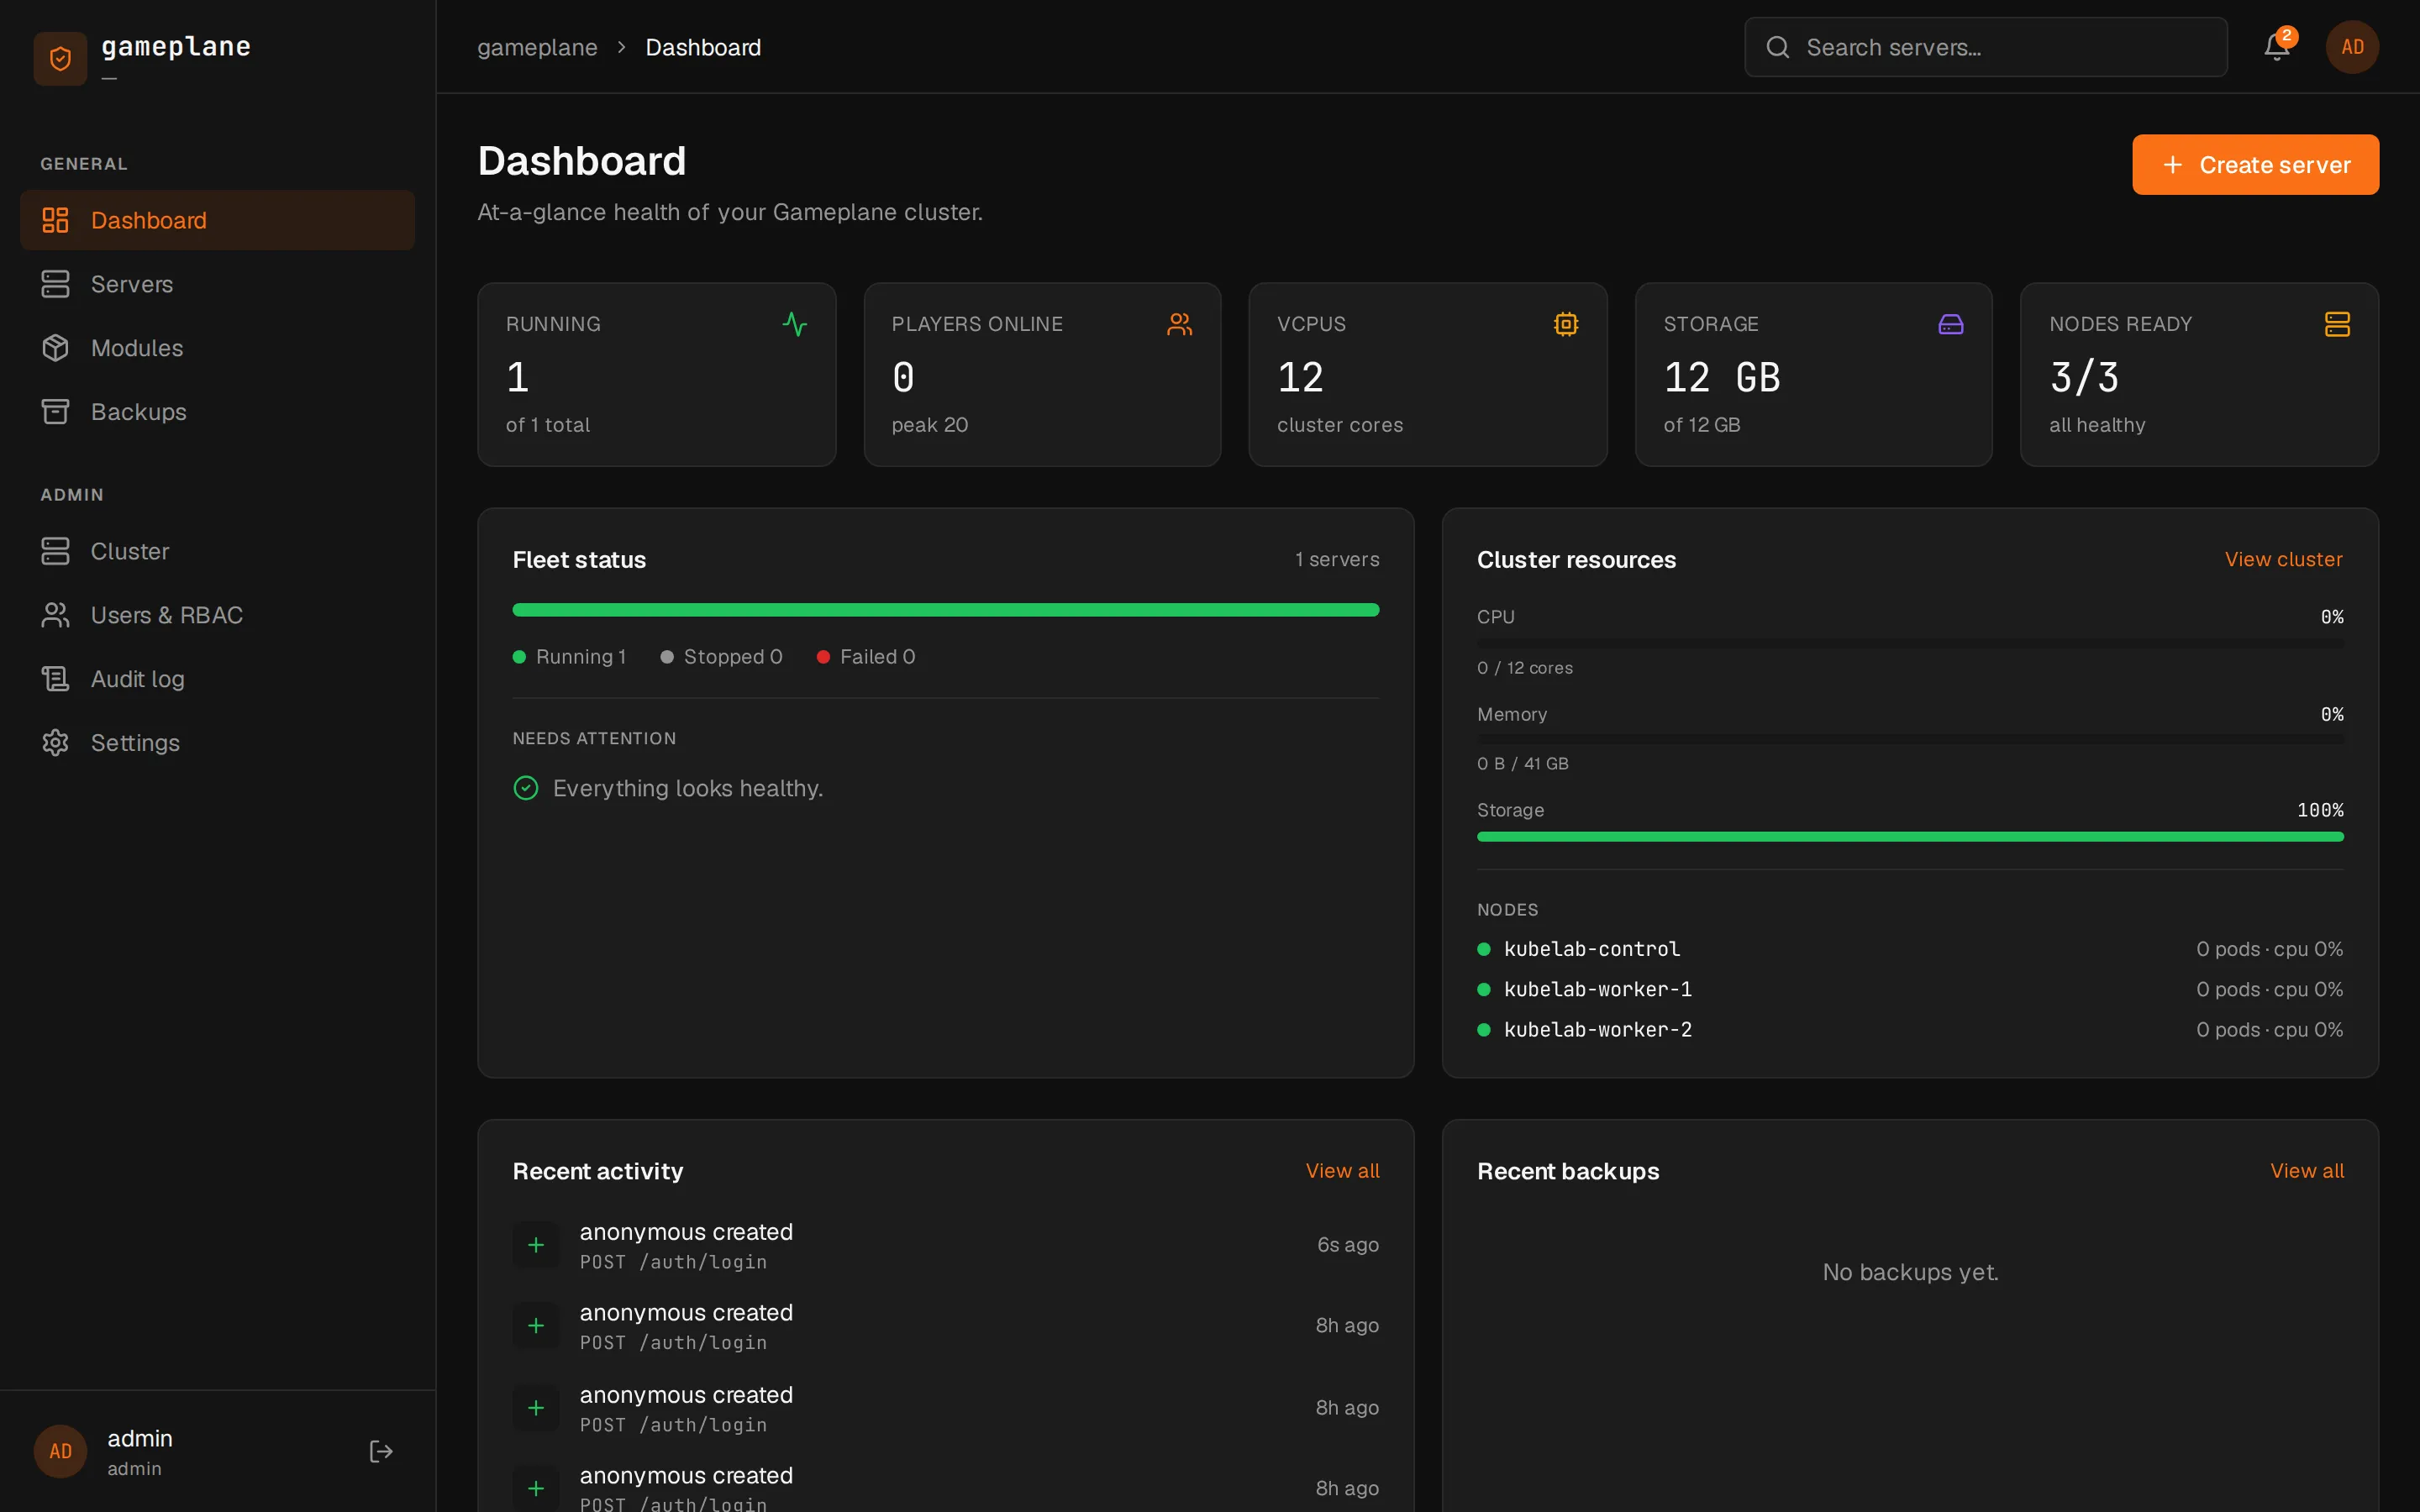Click the breadcrumb chevron separator
Image resolution: width=2420 pixels, height=1512 pixels.
click(x=621, y=47)
